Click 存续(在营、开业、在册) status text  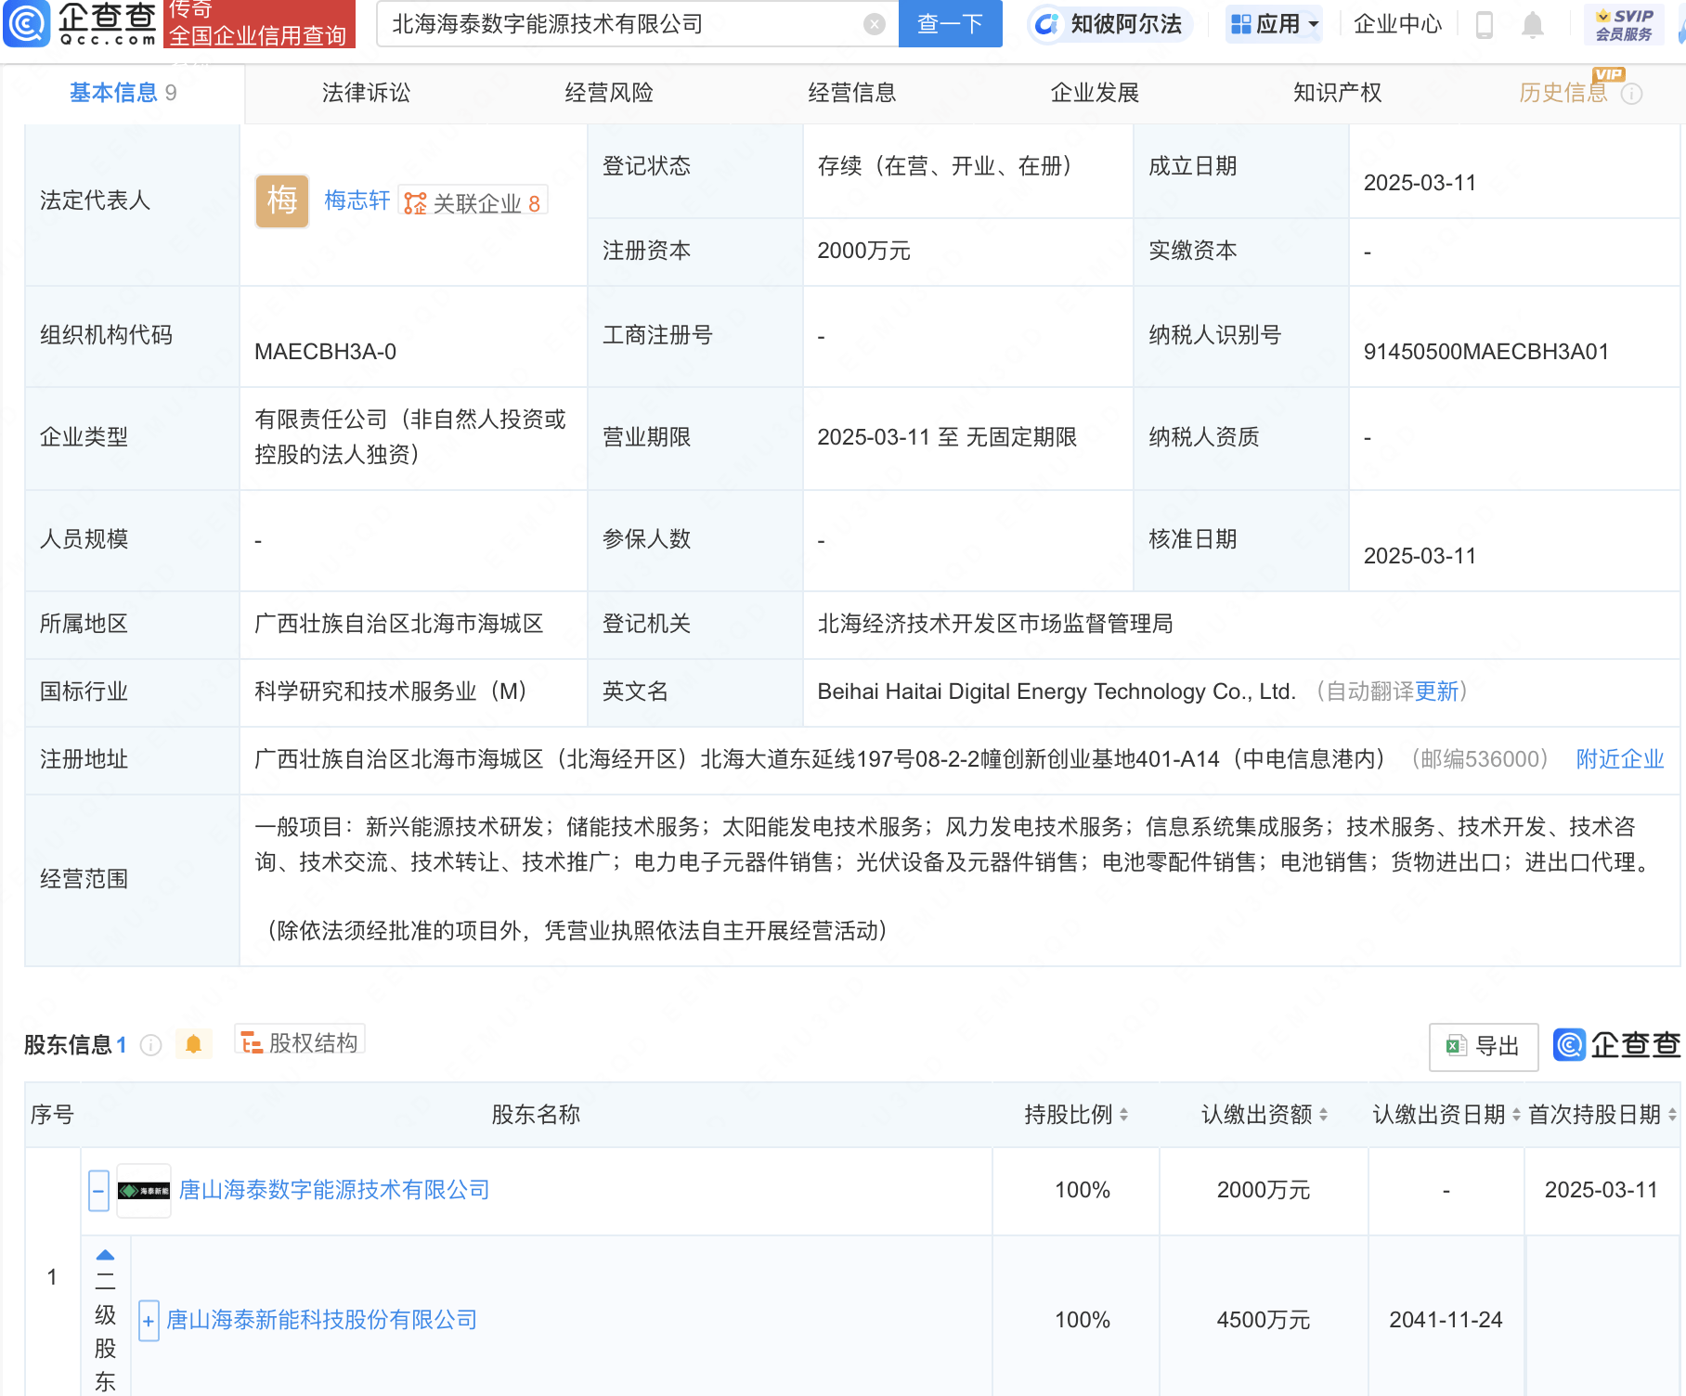coord(945,166)
